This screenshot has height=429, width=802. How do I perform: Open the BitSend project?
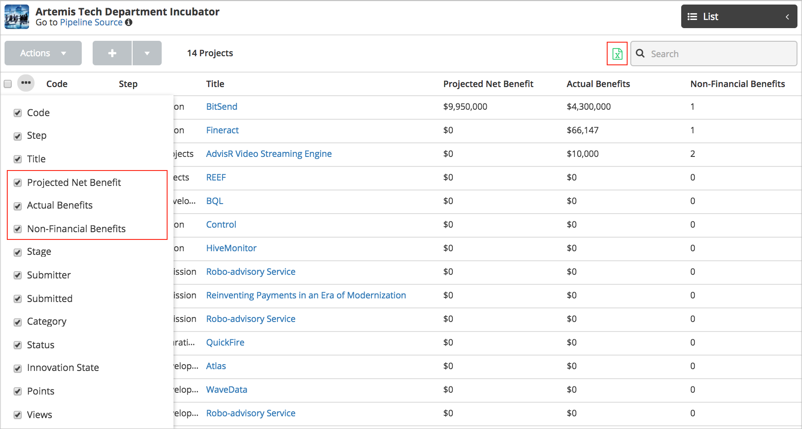coord(222,107)
